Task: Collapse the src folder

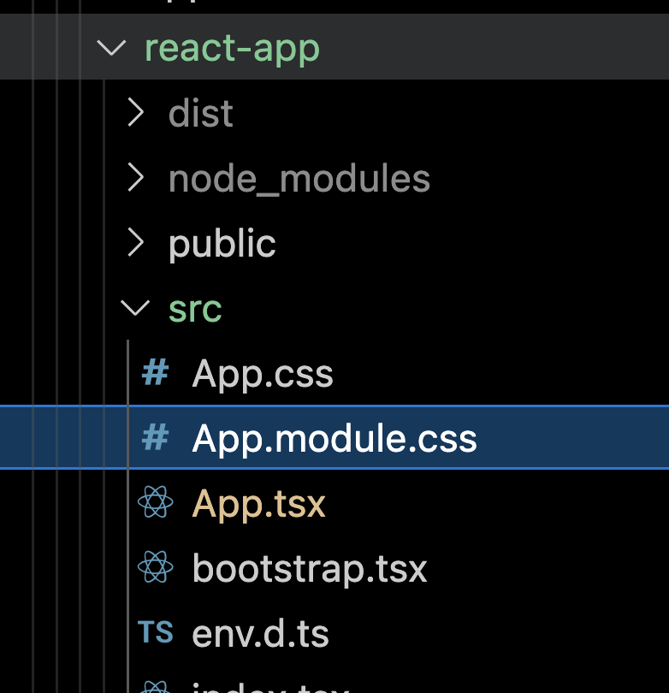Action: (x=135, y=308)
